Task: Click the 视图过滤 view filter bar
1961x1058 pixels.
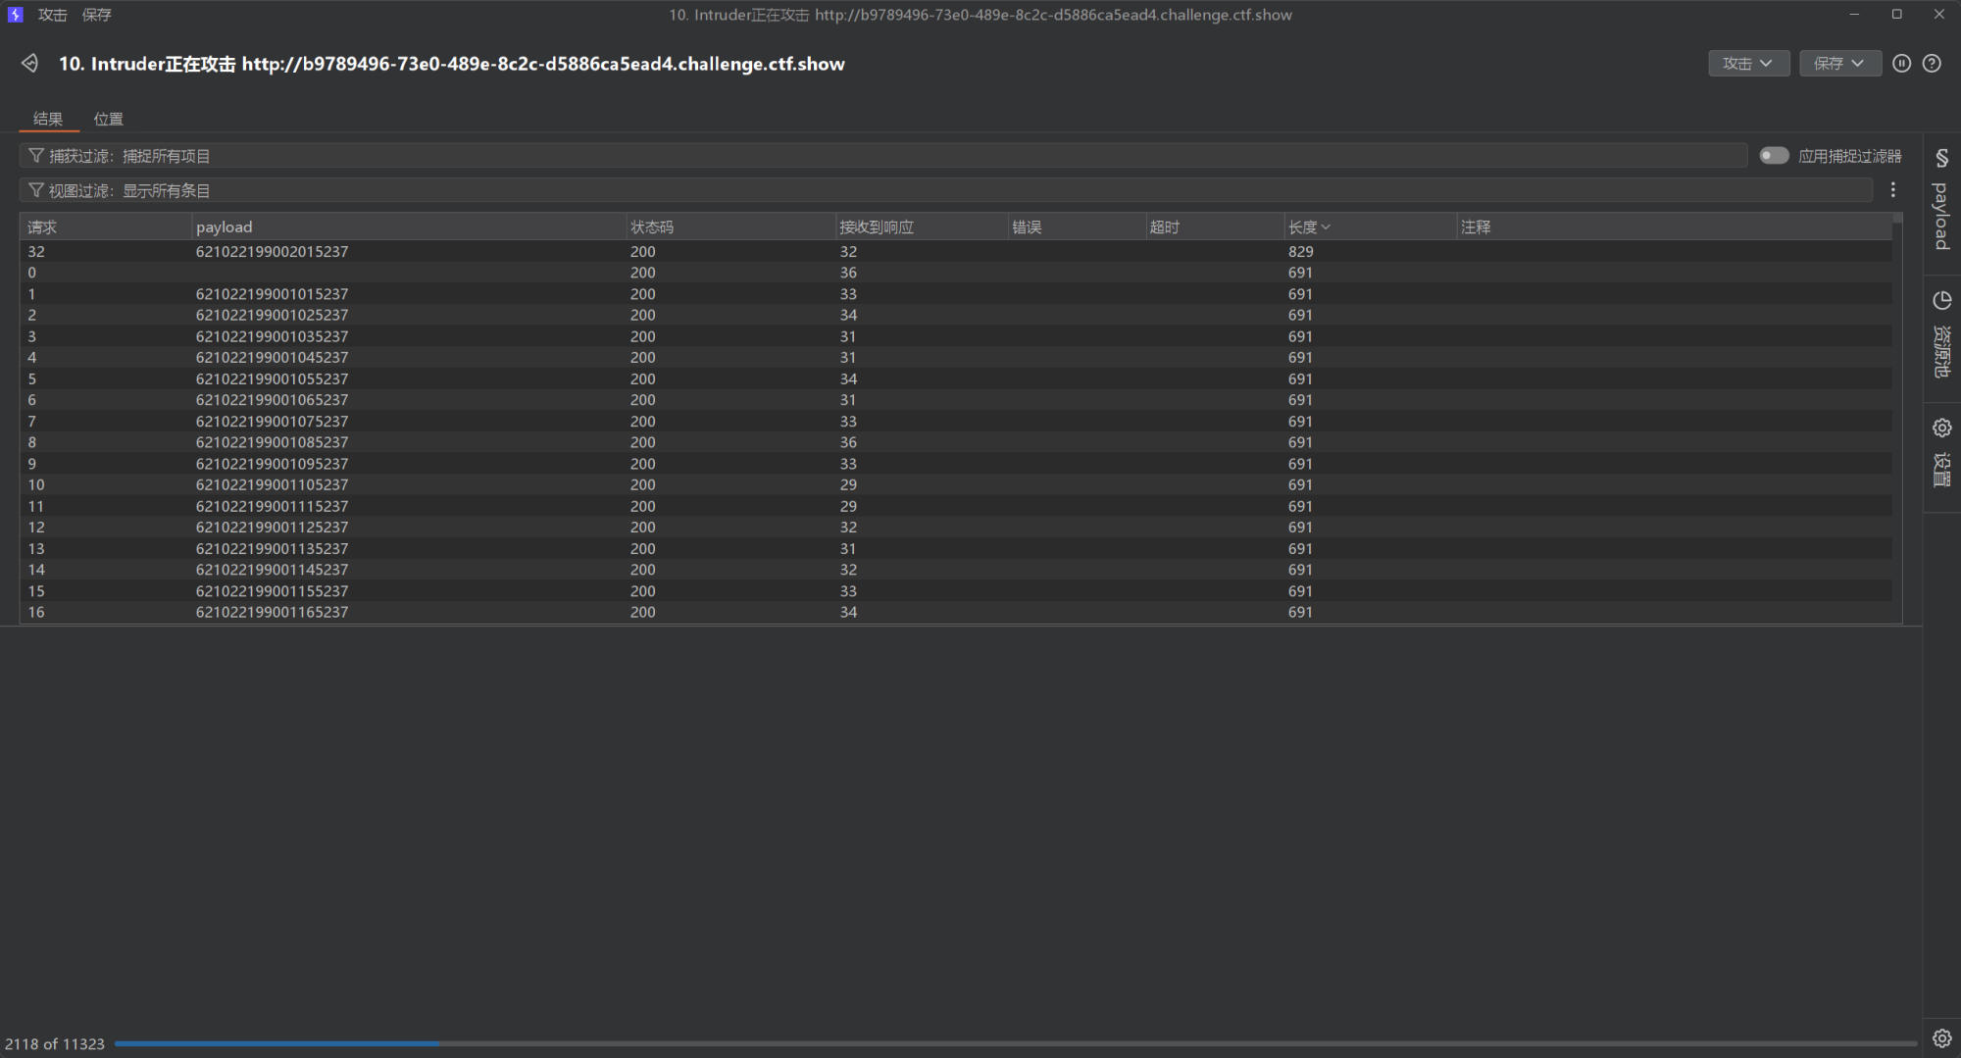Action: [882, 190]
